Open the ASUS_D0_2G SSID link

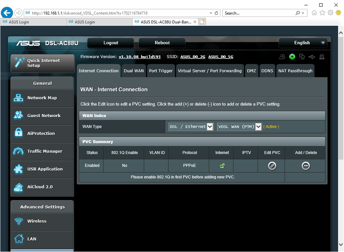pyautogui.click(x=192, y=57)
